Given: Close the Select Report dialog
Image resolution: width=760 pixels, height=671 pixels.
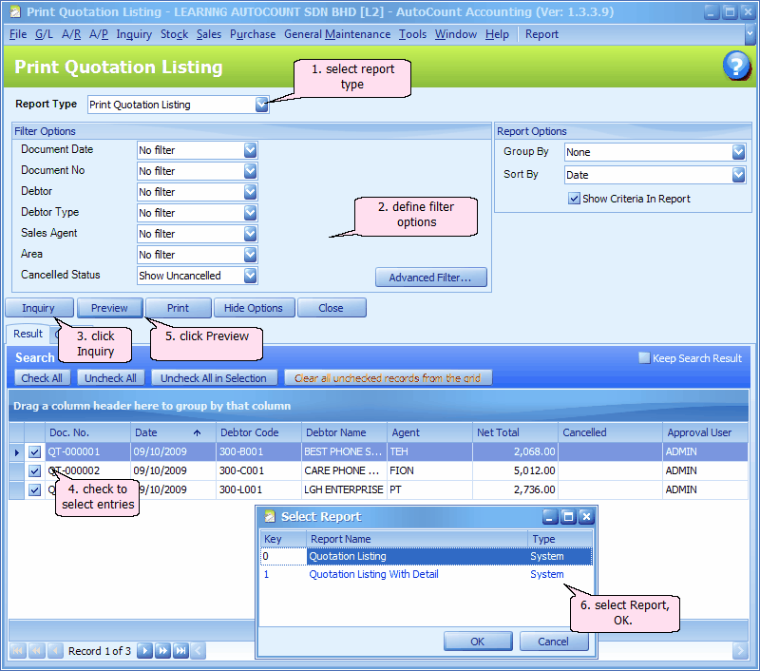Looking at the screenshot, I should tap(586, 517).
